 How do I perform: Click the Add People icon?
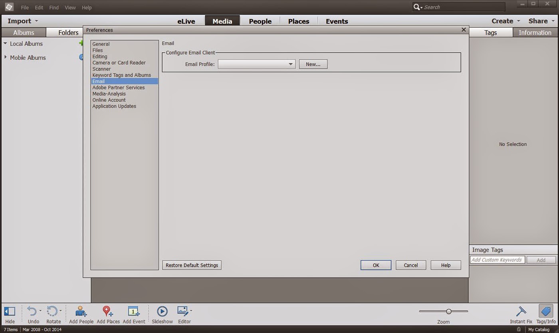[81, 311]
